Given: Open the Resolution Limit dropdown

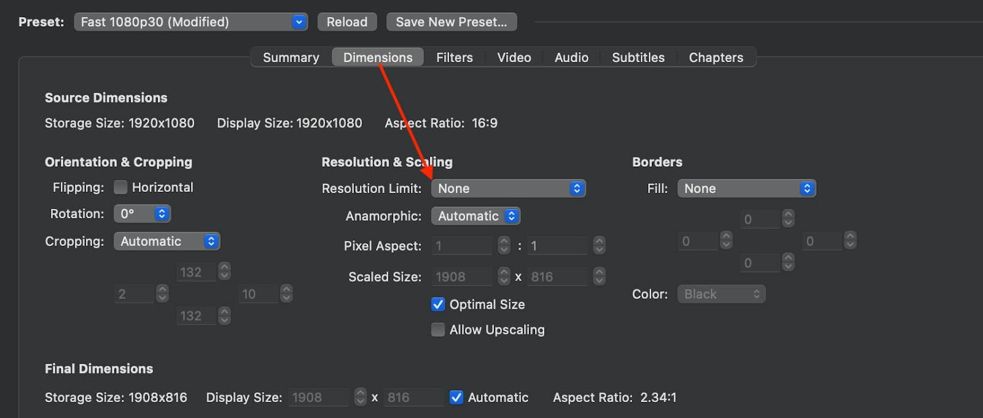Looking at the screenshot, I should pyautogui.click(x=508, y=188).
